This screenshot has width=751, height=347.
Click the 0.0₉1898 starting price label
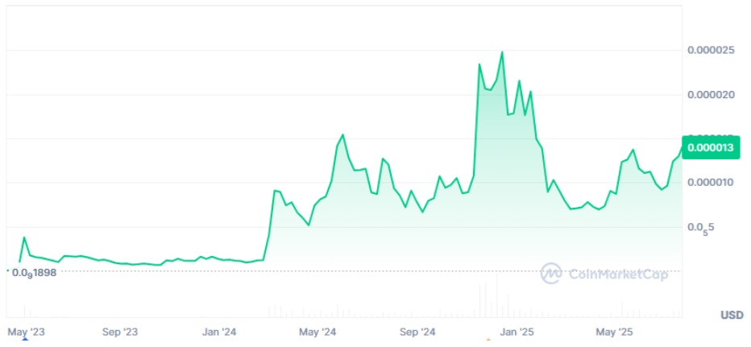34,273
